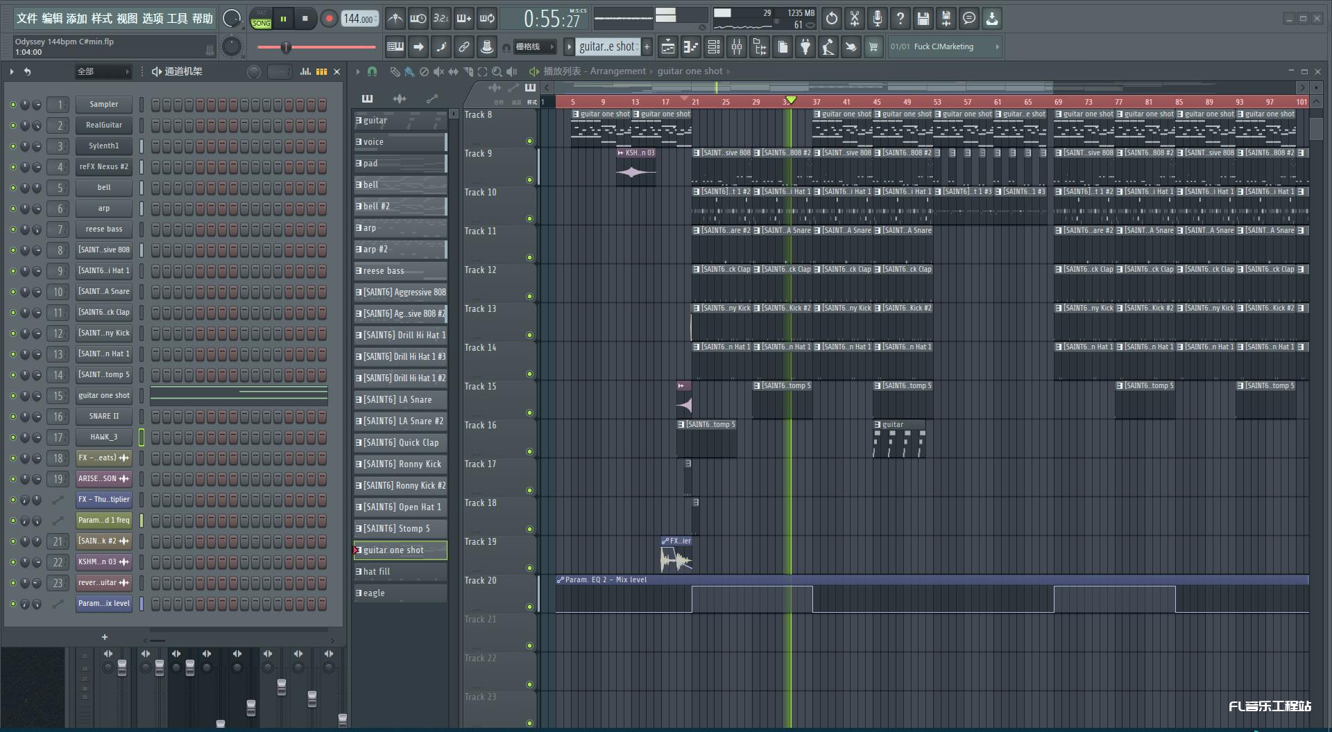
Task: Mute the Sampler channel green LED
Action: pos(12,105)
